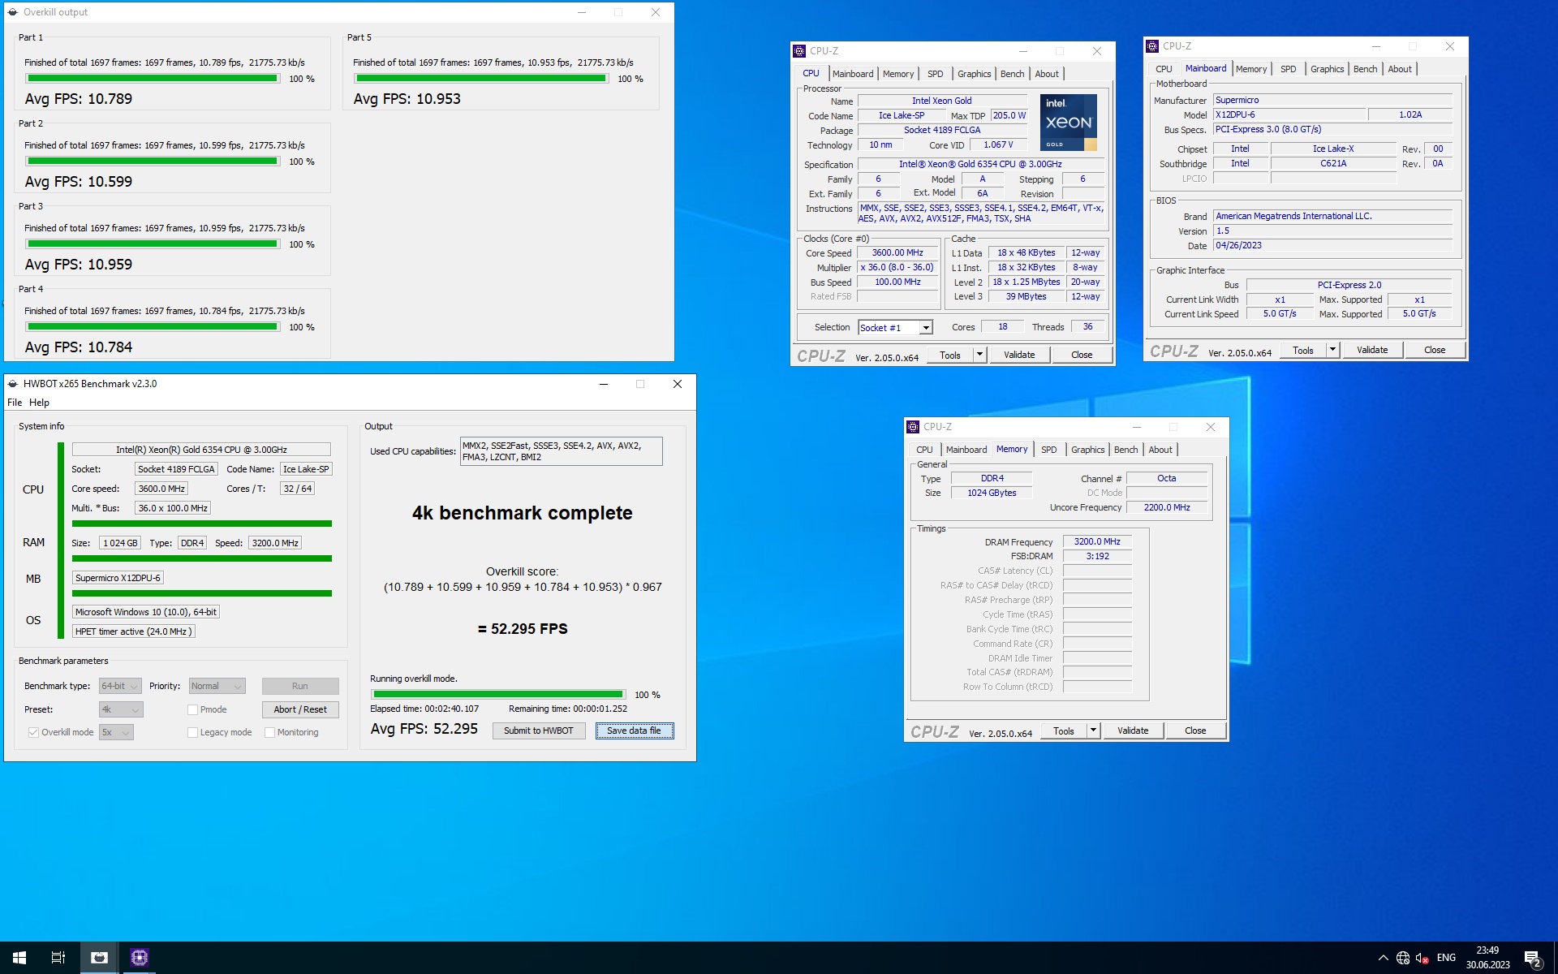Image resolution: width=1558 pixels, height=974 pixels.
Task: Click Tools button in Mainboard window
Action: click(x=1302, y=350)
